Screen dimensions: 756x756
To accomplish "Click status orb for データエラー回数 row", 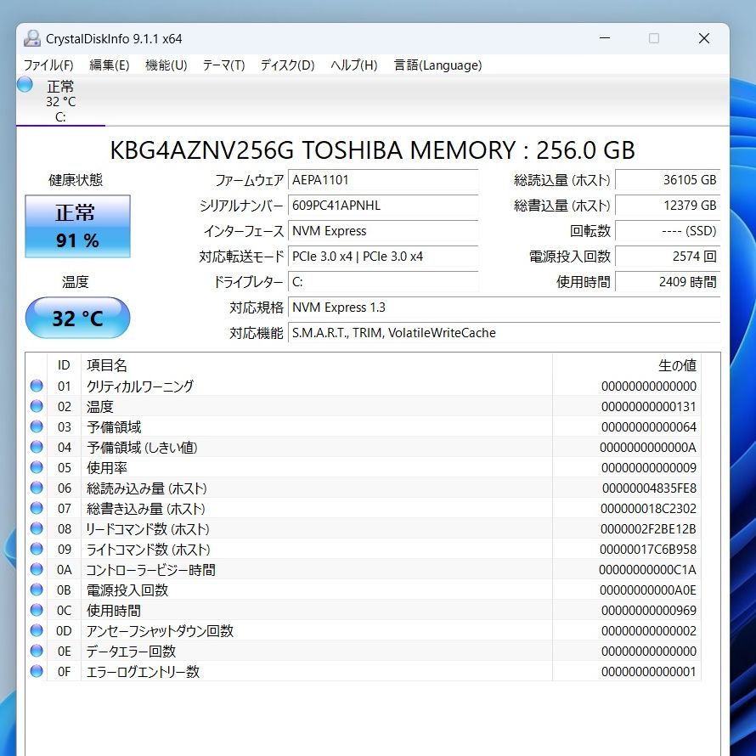I will [x=37, y=651].
